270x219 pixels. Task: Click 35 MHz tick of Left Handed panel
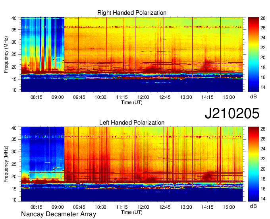click(x=14, y=139)
